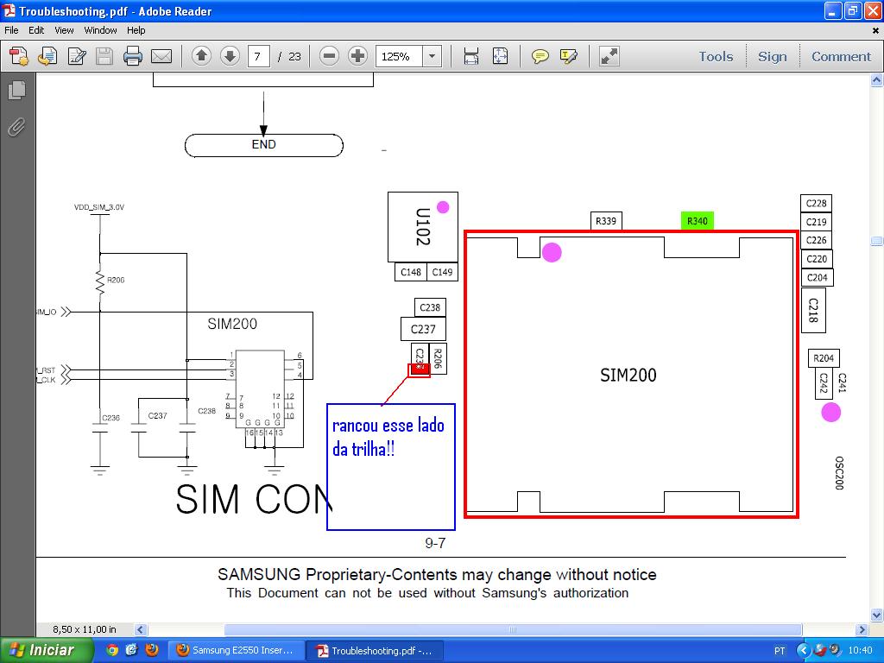Select the highlight text tool
This screenshot has height=663, width=884.
(x=568, y=56)
